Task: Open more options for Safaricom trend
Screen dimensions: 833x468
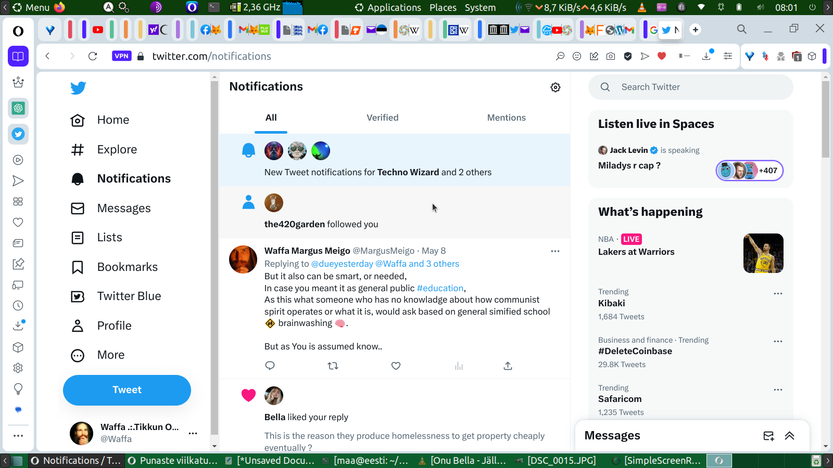Action: click(x=778, y=390)
